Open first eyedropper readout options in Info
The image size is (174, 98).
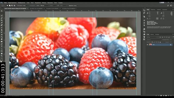click(148, 13)
